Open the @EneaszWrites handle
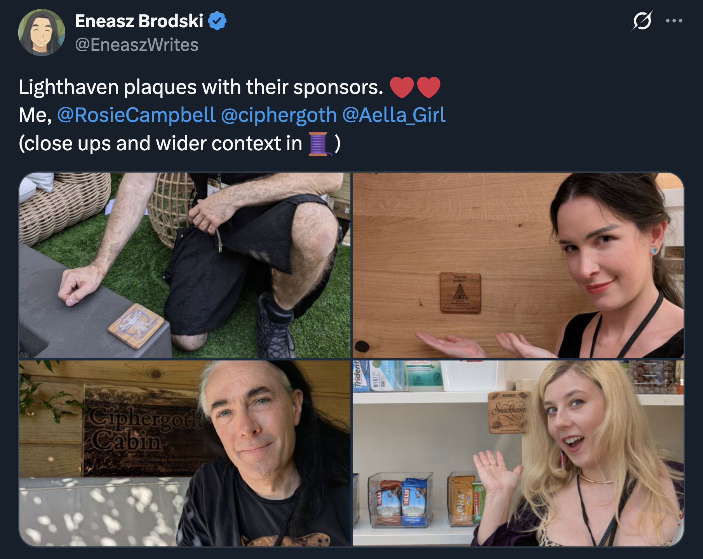 (137, 45)
